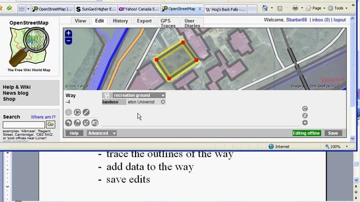The image size is (360, 202).
Task: Open the Quick Tabs grid icon
Action: coord(21,9)
